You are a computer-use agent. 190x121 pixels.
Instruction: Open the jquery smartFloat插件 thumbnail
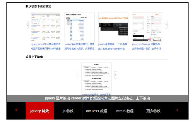tap(46, 27)
